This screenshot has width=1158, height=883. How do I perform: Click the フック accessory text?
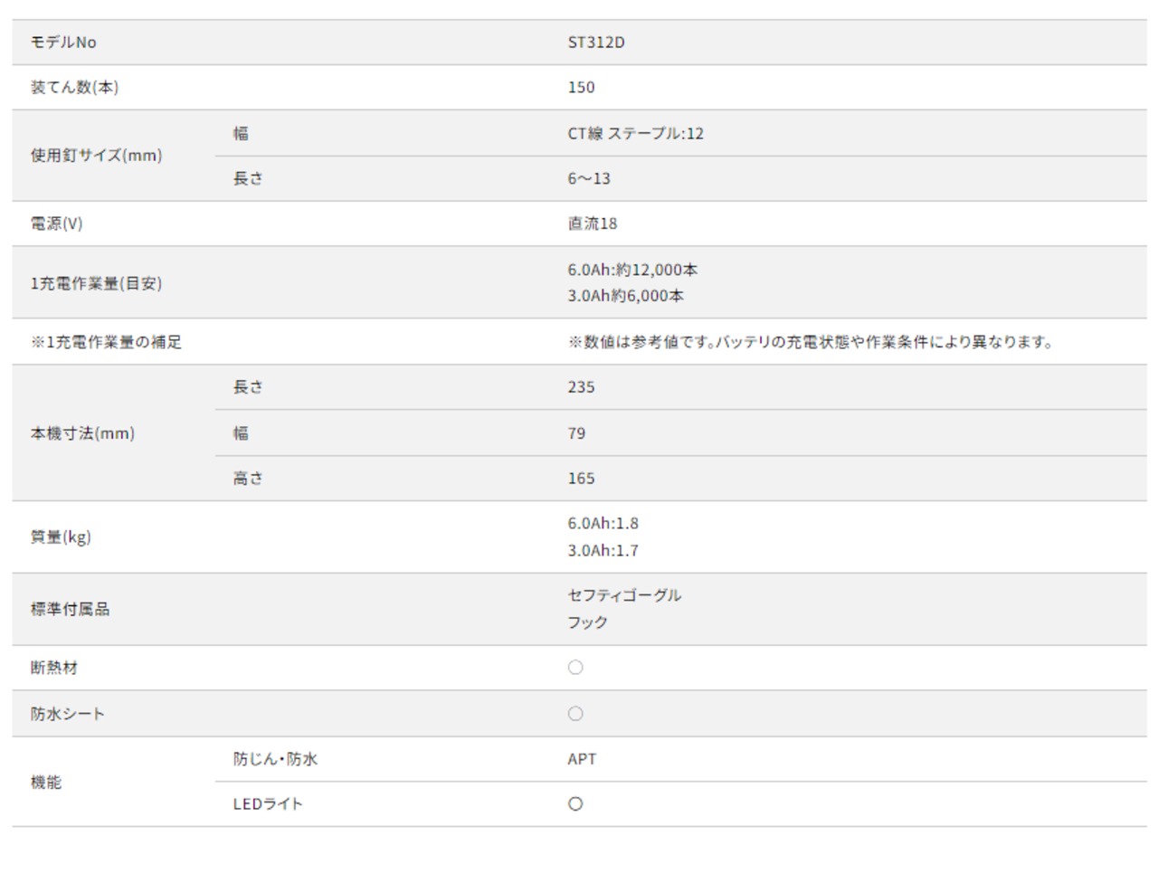pos(587,622)
